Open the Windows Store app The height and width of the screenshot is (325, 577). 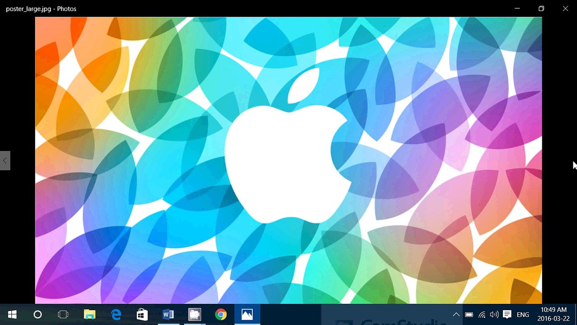[142, 315]
